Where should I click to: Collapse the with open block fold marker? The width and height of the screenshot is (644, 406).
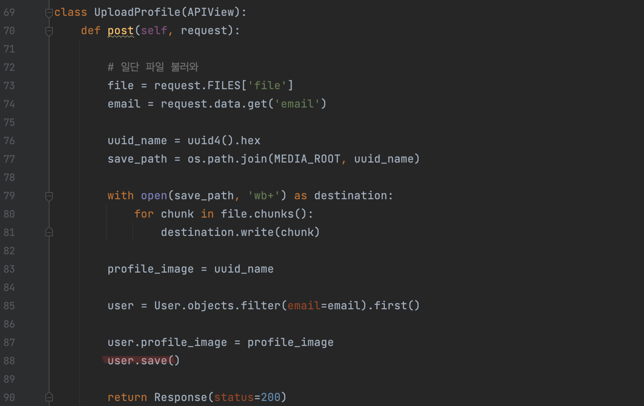(x=49, y=196)
